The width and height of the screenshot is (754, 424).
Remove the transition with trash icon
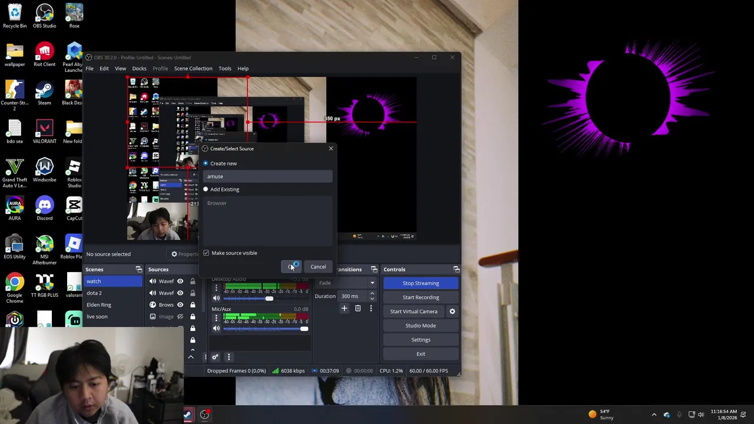pyautogui.click(x=358, y=308)
